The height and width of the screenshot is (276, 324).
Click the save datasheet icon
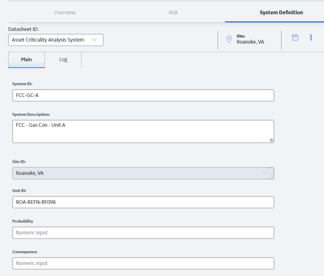point(295,38)
